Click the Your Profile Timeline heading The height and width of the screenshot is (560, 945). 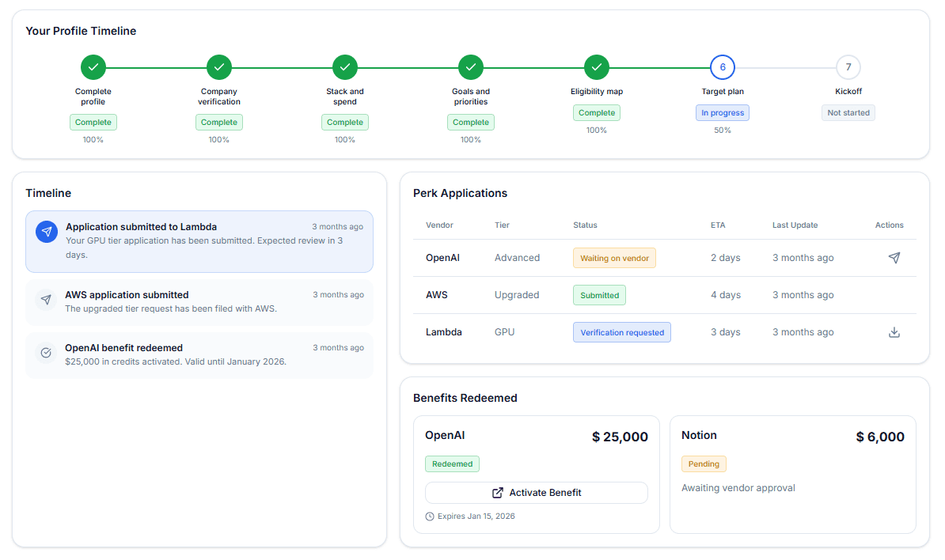pos(81,31)
